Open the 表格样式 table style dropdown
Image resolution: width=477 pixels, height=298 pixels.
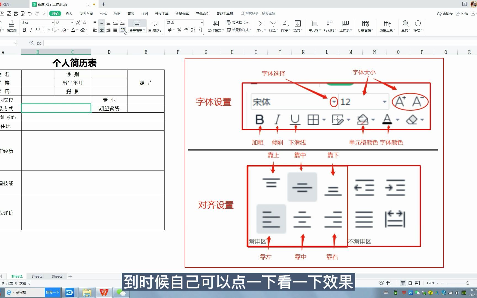(x=237, y=23)
